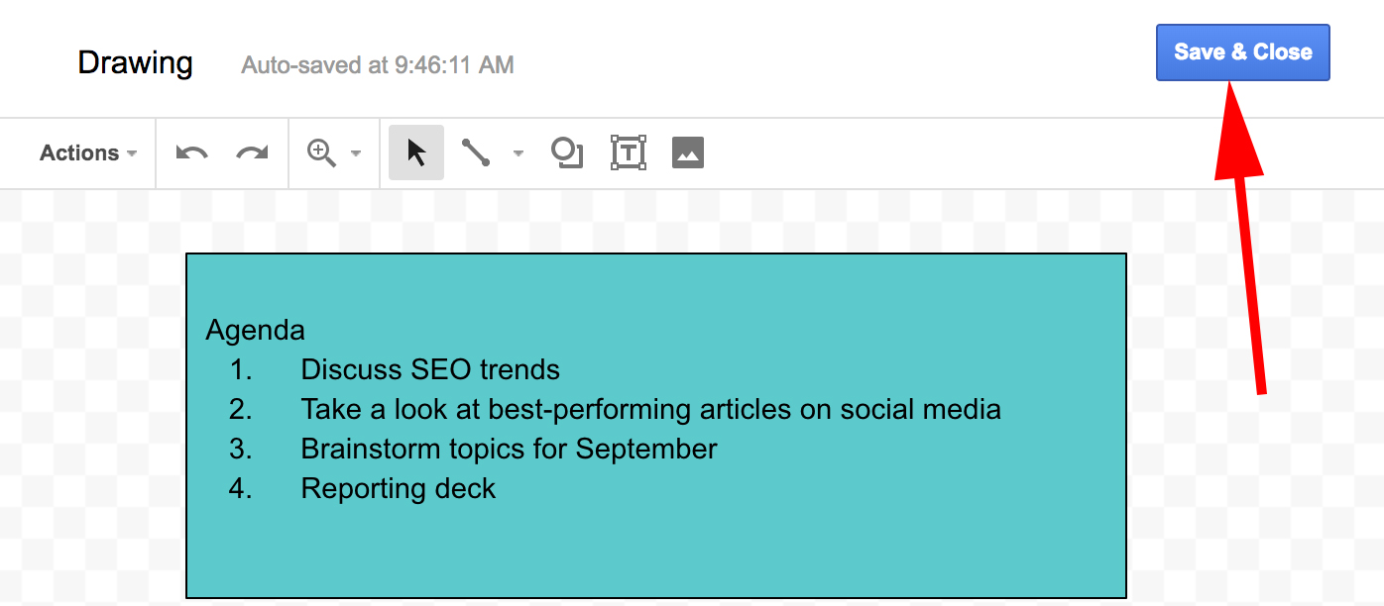Click the Agenda heading in the box
The image size is (1384, 606).
[x=256, y=330]
